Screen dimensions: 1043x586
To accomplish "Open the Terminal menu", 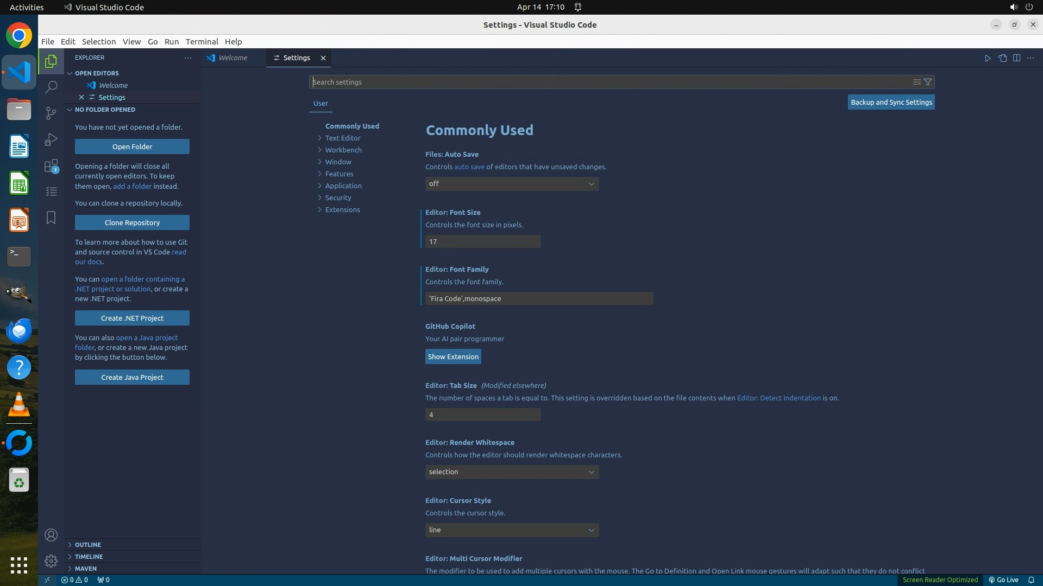I will click(202, 42).
